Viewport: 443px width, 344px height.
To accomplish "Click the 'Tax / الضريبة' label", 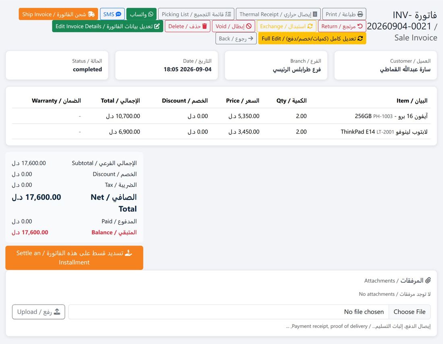I will (121, 185).
